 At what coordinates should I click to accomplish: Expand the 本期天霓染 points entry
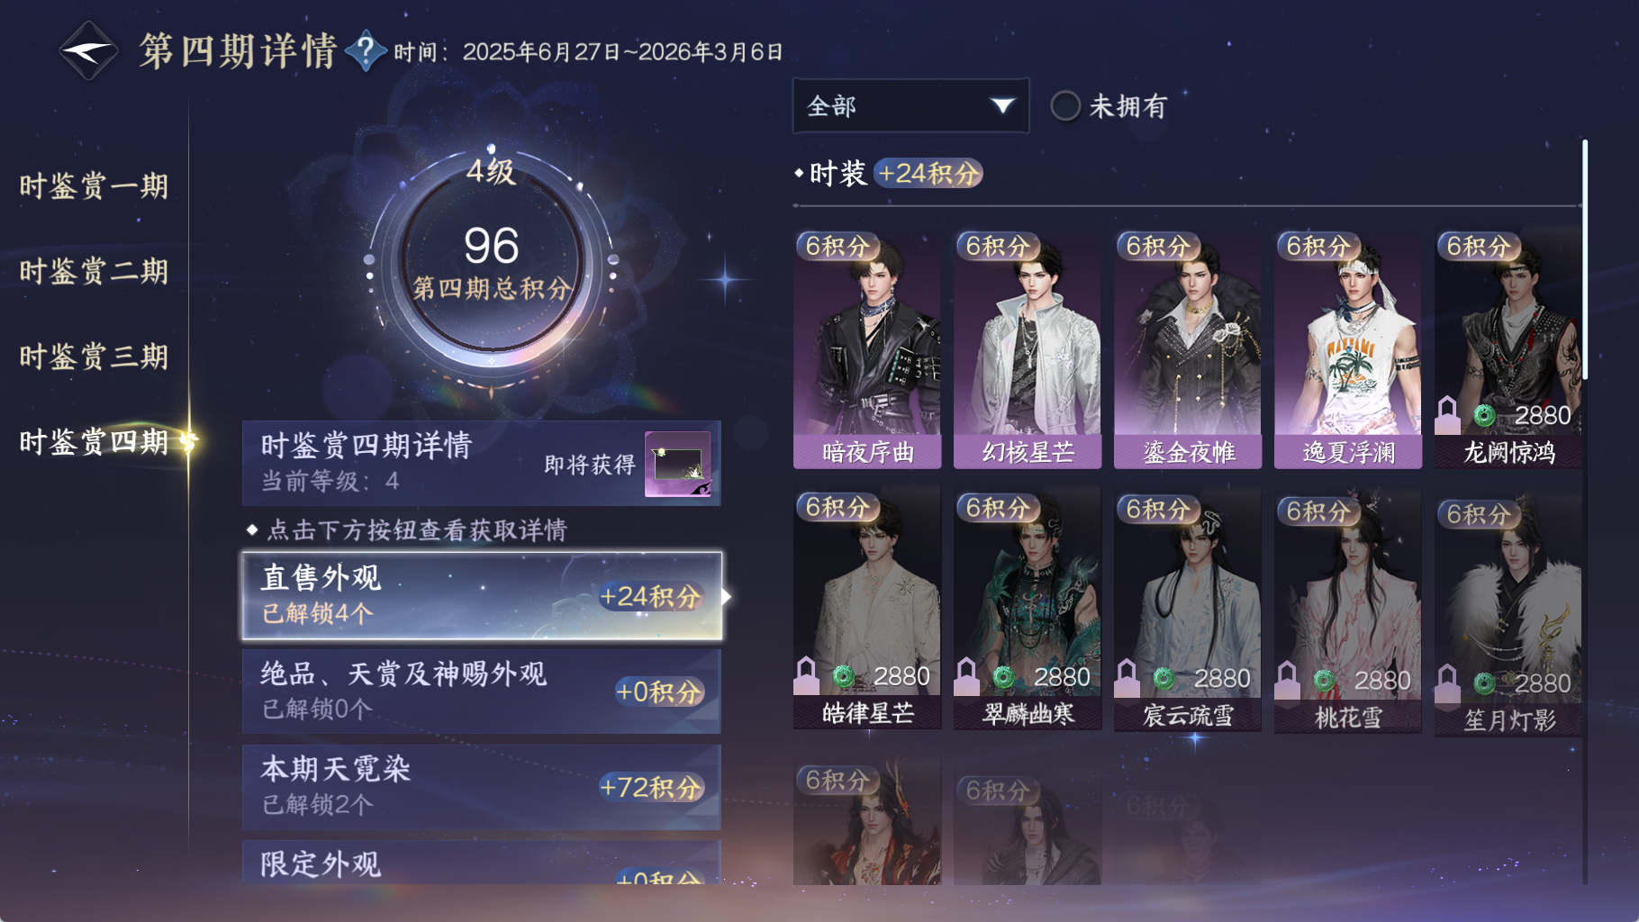click(482, 787)
